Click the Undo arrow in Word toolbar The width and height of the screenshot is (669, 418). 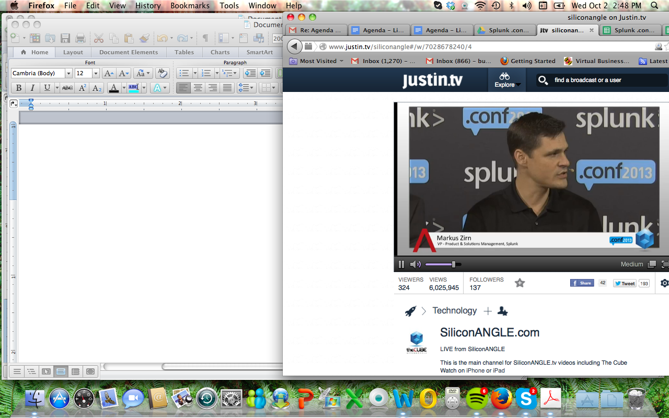tap(162, 38)
